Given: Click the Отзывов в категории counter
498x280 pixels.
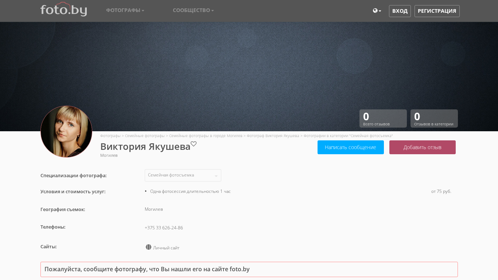Looking at the screenshot, I should 434,118.
